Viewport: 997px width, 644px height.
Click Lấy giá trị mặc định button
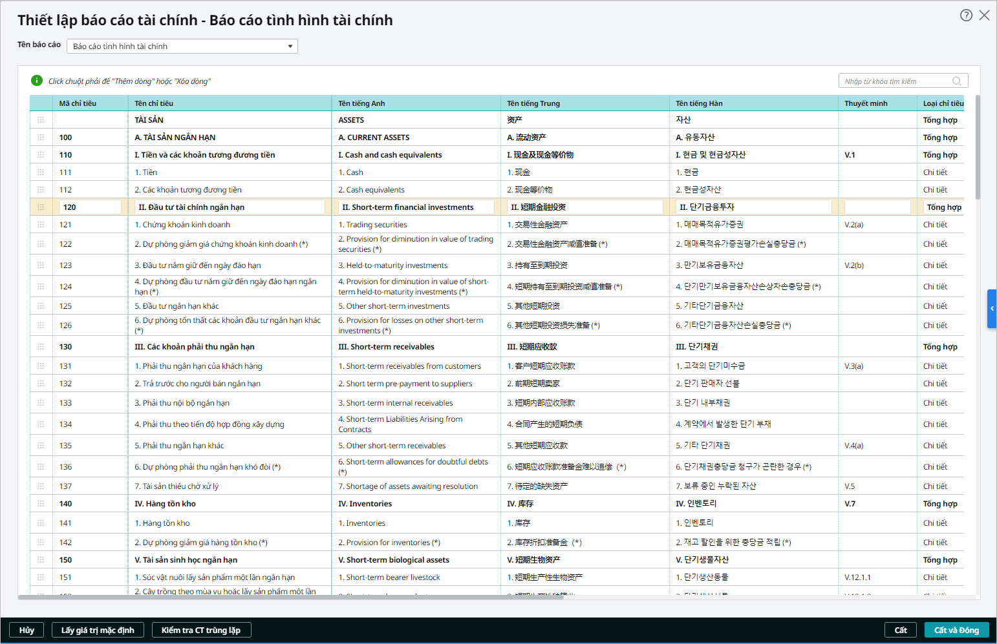98,630
